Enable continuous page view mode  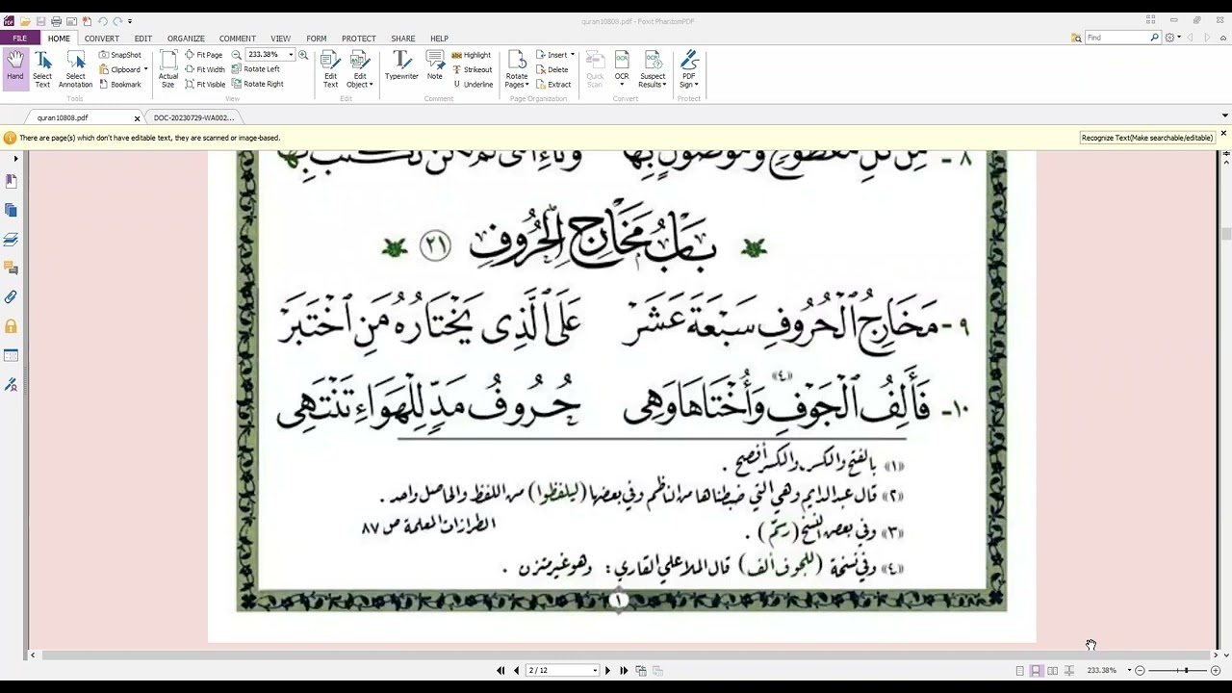tap(1037, 670)
